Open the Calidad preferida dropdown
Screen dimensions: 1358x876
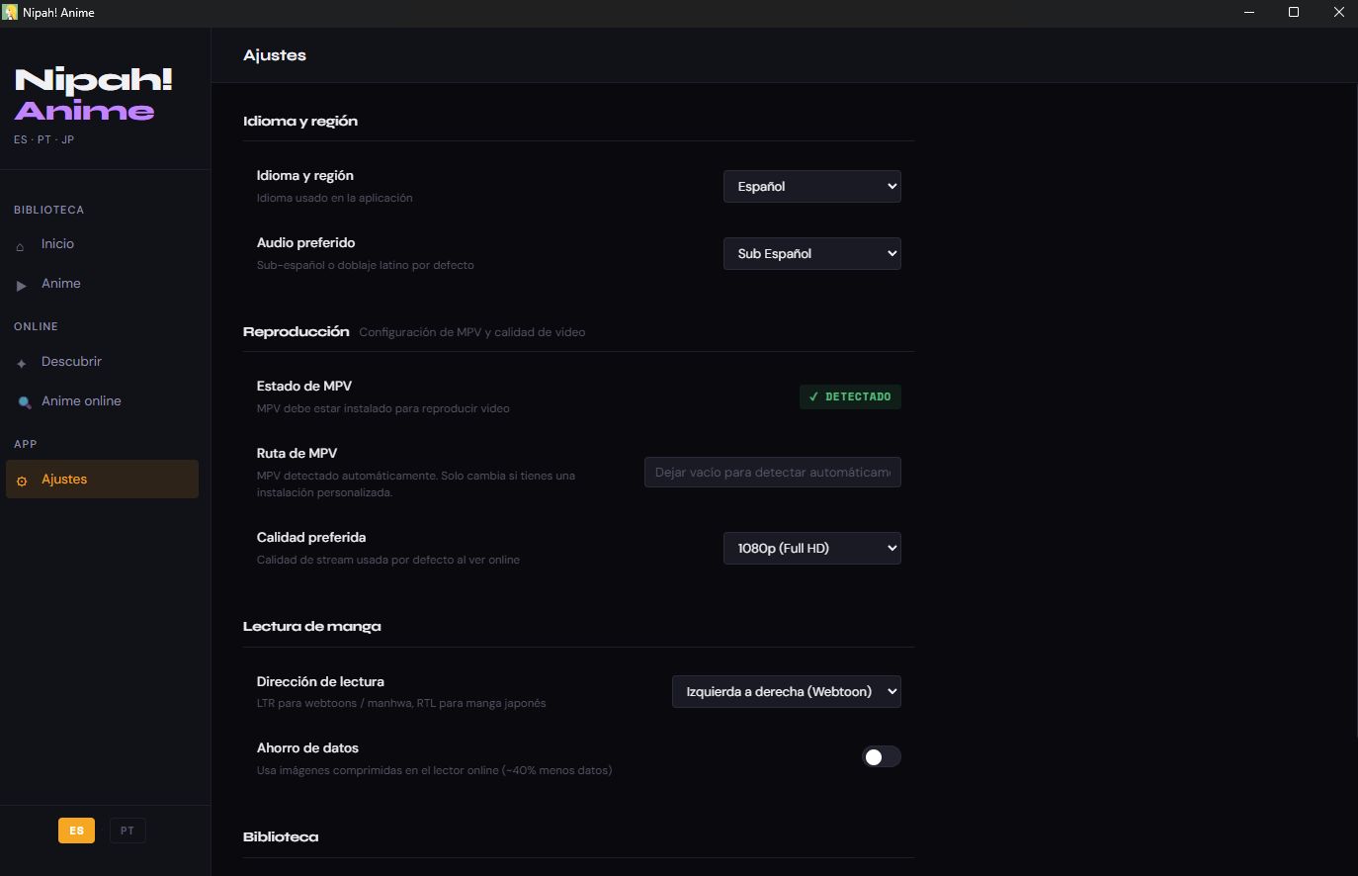(811, 548)
